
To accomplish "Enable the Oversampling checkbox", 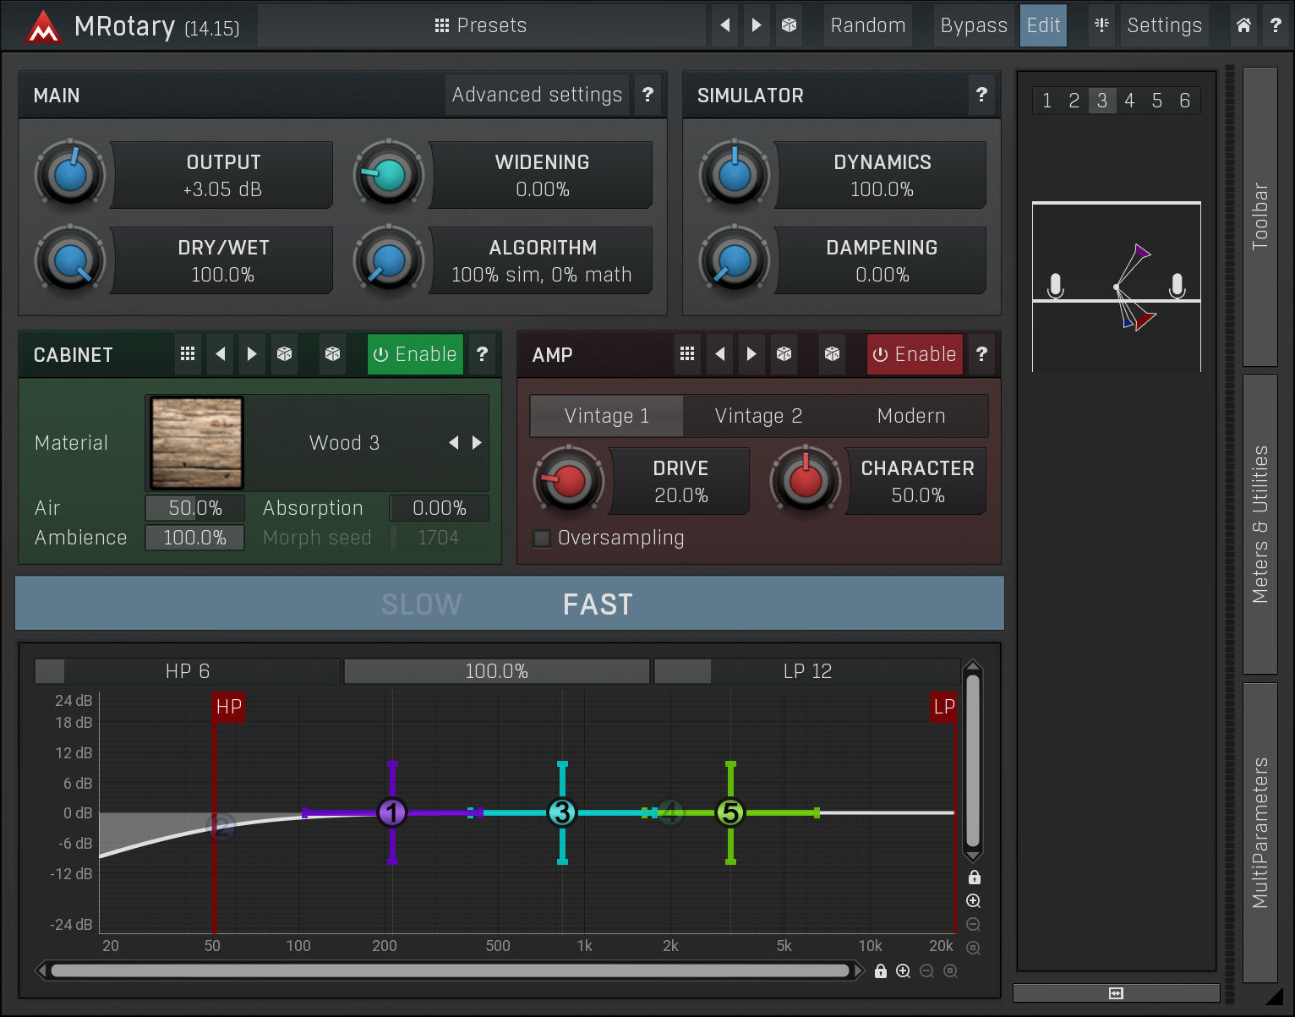I will (x=542, y=538).
